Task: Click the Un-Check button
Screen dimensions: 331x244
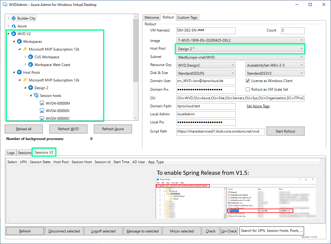Action: [x=229, y=231]
